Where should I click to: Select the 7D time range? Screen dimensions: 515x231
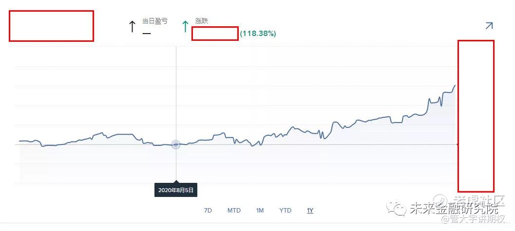pos(208,211)
